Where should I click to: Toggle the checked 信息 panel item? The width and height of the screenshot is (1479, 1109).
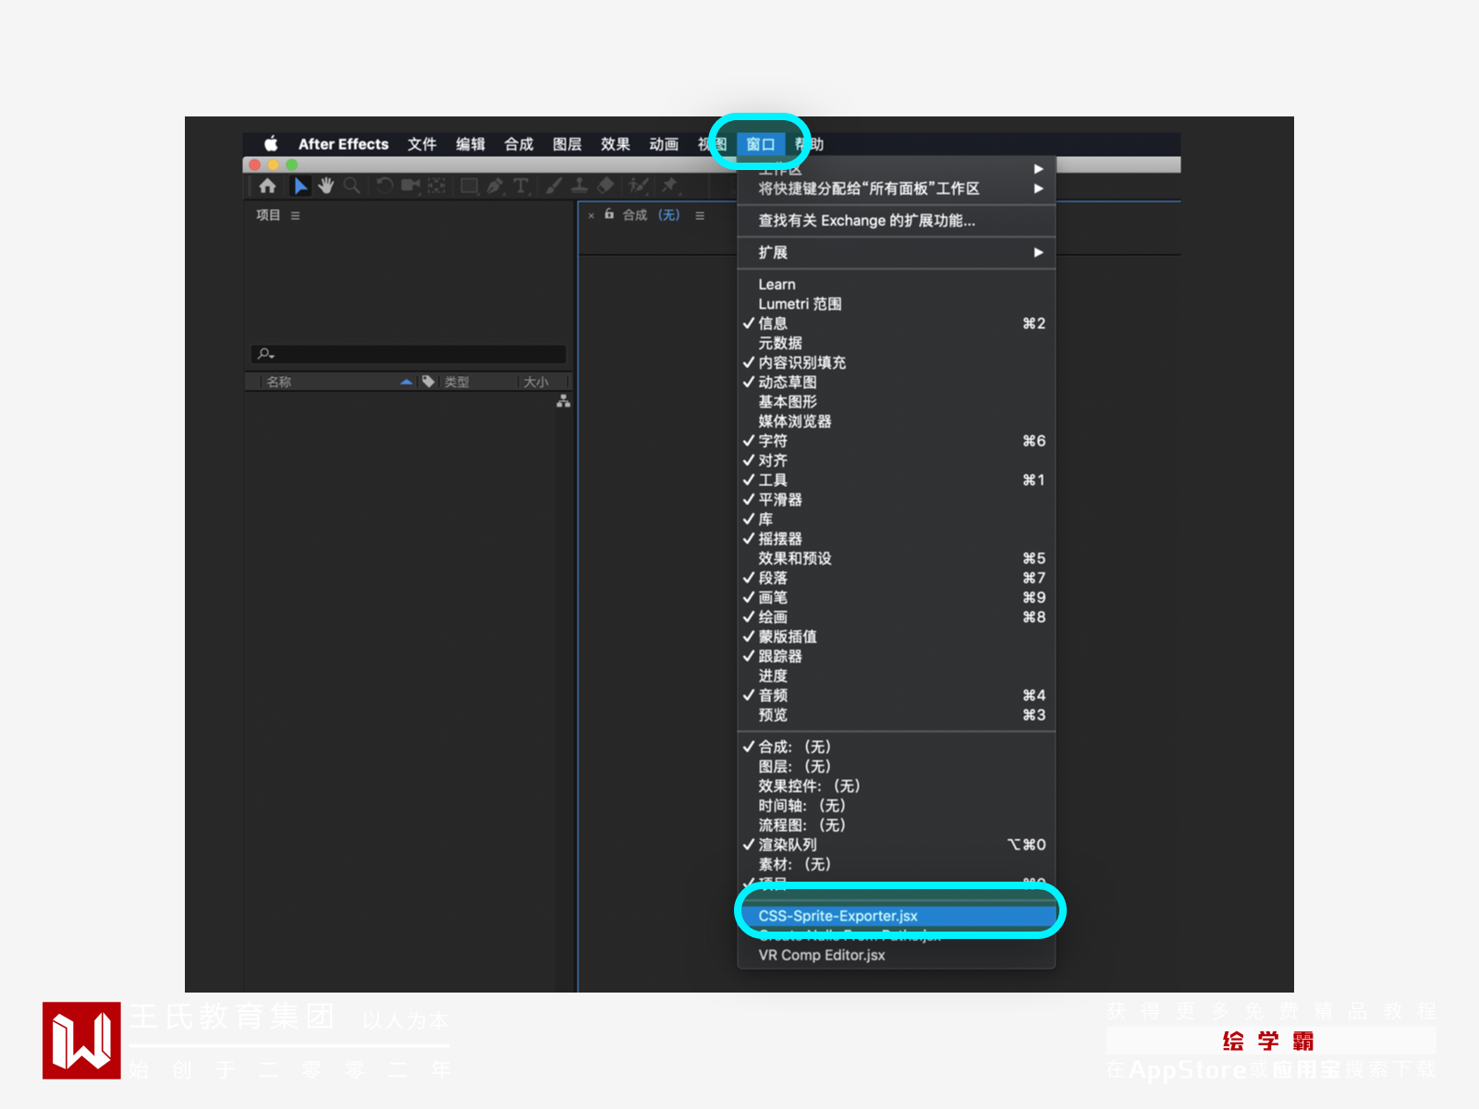click(x=897, y=323)
